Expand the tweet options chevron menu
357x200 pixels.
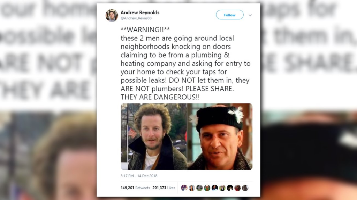click(x=250, y=15)
